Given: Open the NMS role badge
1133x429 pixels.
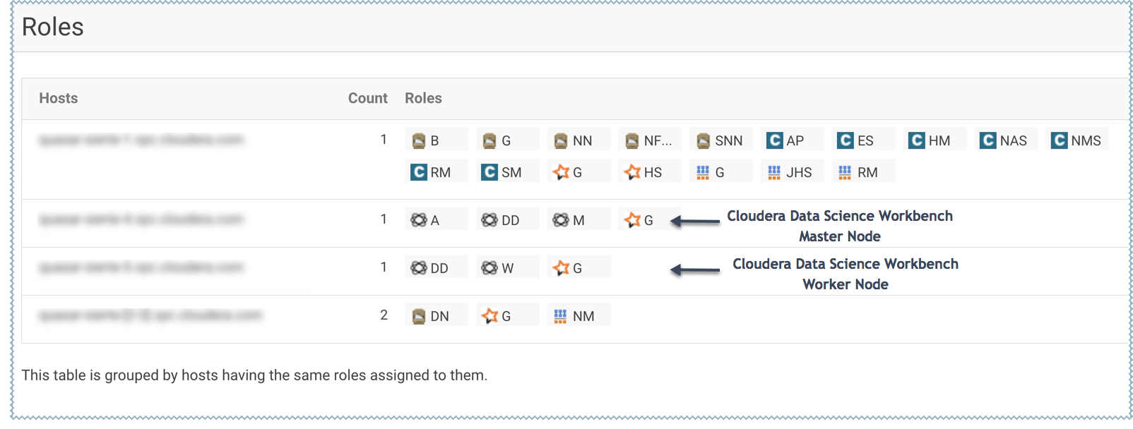Looking at the screenshot, I should [1077, 140].
